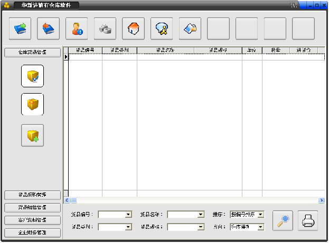Select the first row's record selector arrow
The width and height of the screenshot is (329, 243).
click(x=66, y=57)
